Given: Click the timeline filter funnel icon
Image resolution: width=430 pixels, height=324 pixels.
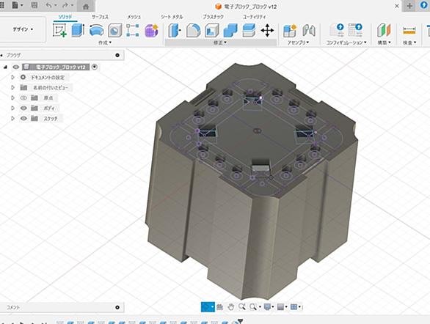Looking at the screenshot, I should (x=240, y=322).
